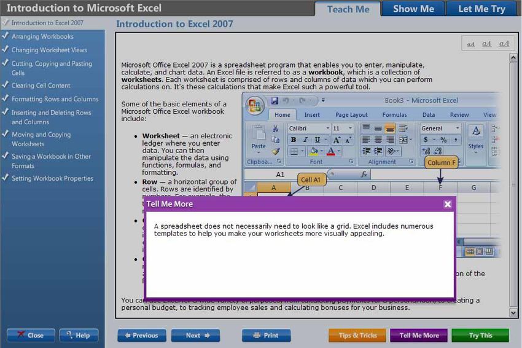
Task: Open Formatting Rows and Columns lesson
Action: (55, 99)
